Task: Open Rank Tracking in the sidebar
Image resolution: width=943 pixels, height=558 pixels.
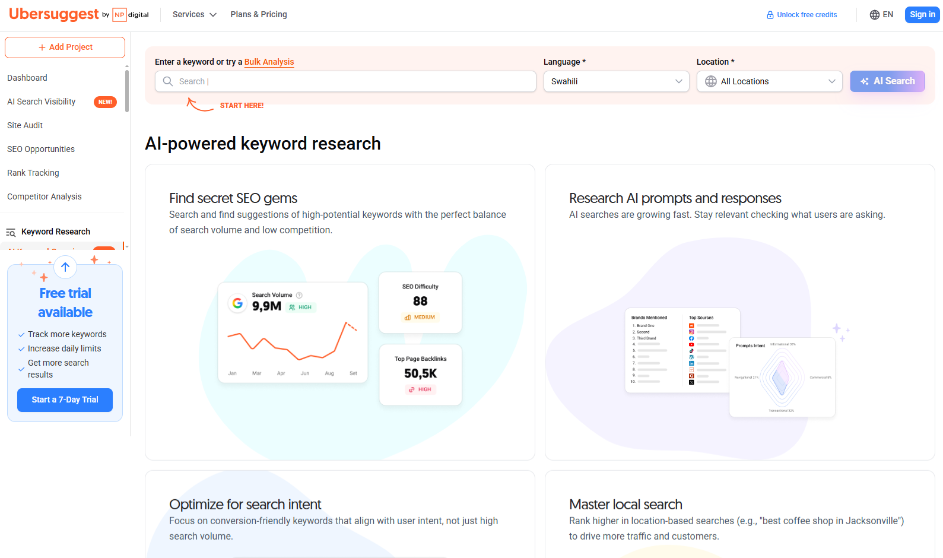Action: point(33,173)
